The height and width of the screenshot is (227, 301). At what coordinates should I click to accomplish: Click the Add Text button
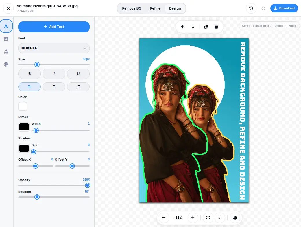(x=54, y=27)
